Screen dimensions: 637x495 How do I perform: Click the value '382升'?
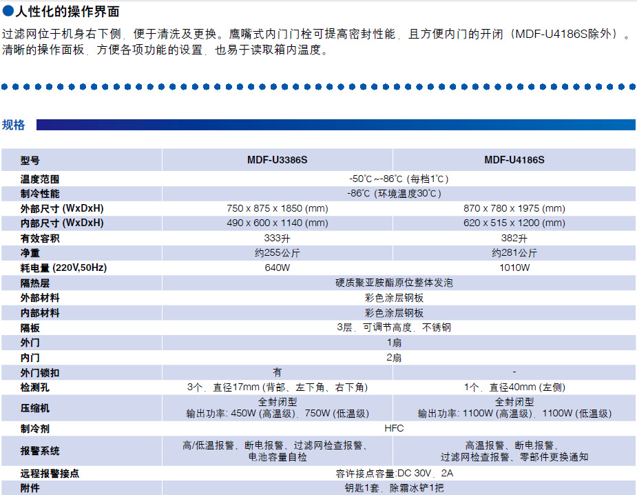tap(514, 239)
